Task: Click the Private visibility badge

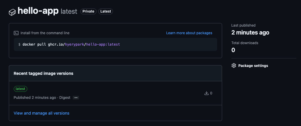Action: (88, 11)
